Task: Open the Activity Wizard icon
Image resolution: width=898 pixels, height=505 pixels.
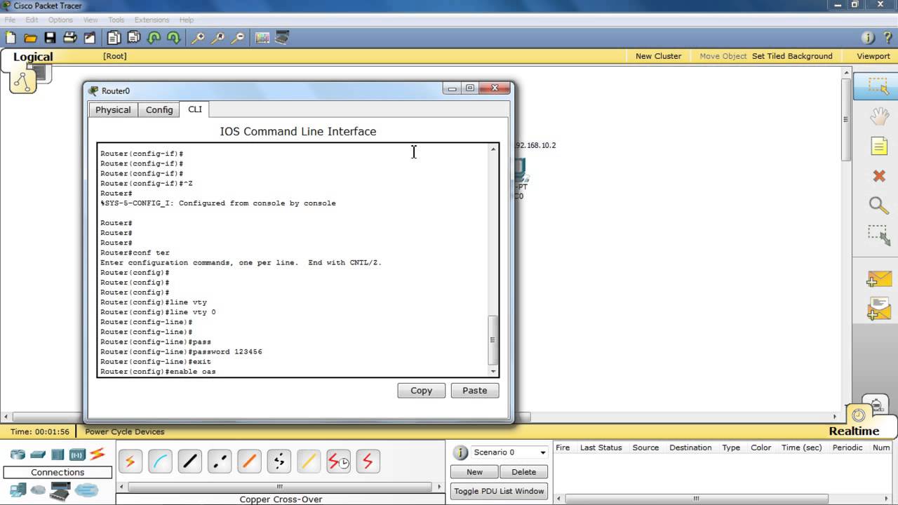Action: (x=90, y=38)
